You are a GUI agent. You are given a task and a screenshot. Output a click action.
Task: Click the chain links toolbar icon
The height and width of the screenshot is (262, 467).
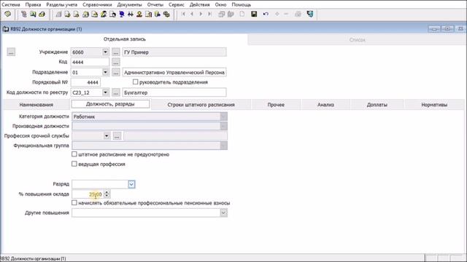coord(166,14)
